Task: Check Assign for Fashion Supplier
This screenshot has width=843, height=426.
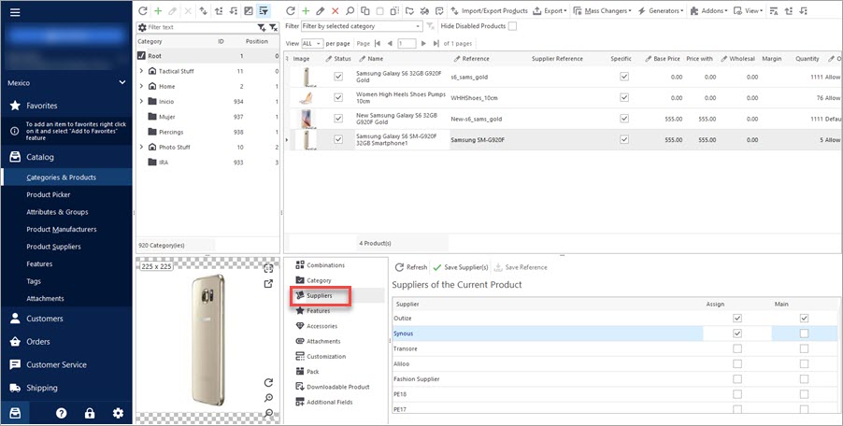Action: (x=737, y=379)
